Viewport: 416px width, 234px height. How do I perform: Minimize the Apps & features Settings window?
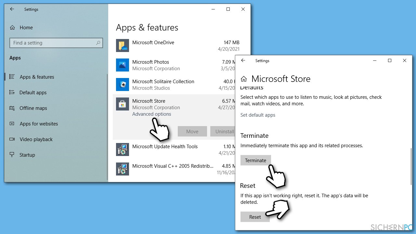213,9
